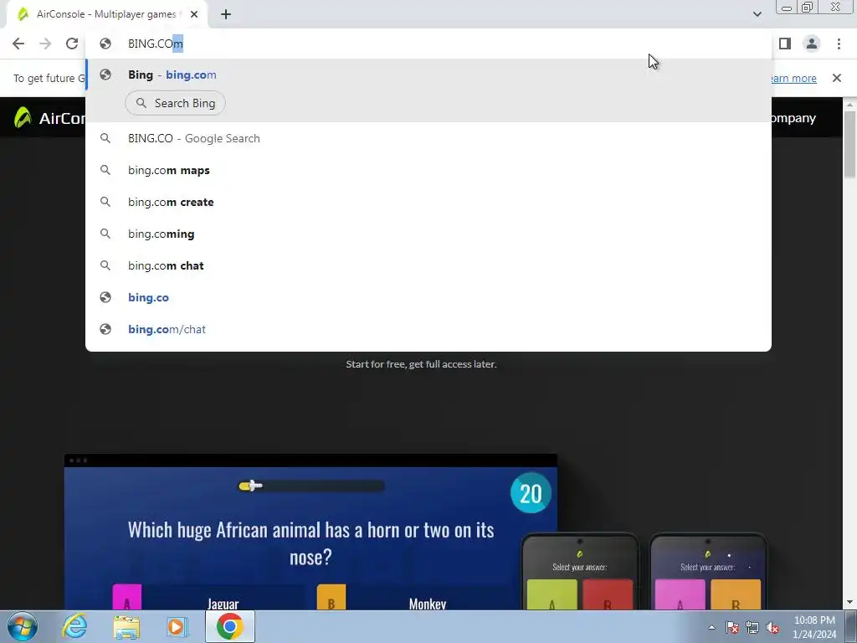Image resolution: width=857 pixels, height=643 pixels.
Task: Close the AirConsole tab
Action: 194,15
